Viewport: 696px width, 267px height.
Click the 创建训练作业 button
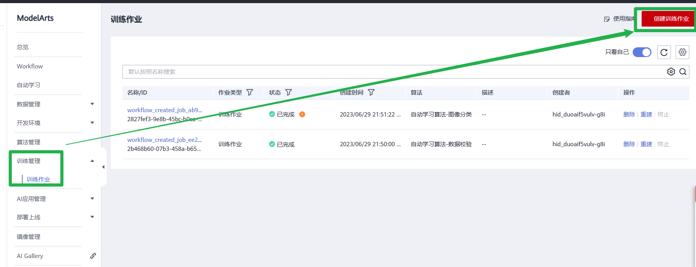click(x=668, y=18)
